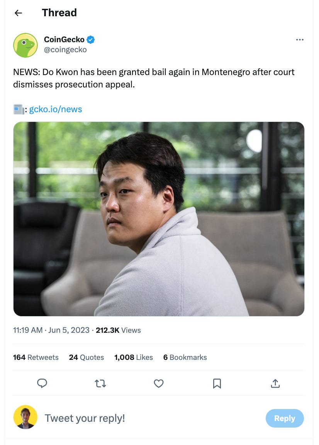Screen dimensions: 319x445
Task: Submit with the Reply button
Action: tap(285, 418)
